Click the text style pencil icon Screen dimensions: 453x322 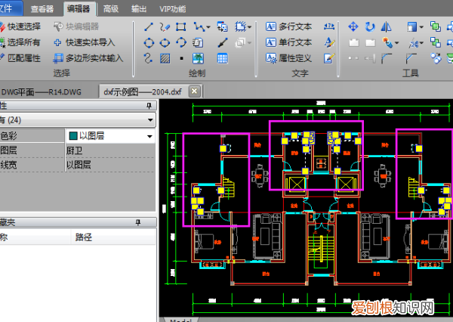(329, 42)
